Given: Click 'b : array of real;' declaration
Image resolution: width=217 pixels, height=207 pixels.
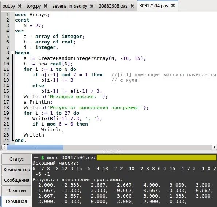Looking at the screenshot, I should coord(50,42).
